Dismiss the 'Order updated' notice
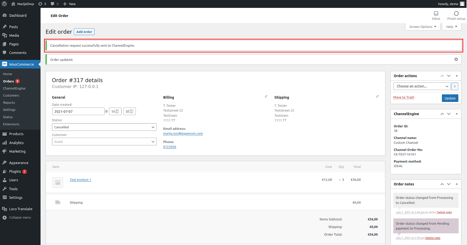 point(456,59)
